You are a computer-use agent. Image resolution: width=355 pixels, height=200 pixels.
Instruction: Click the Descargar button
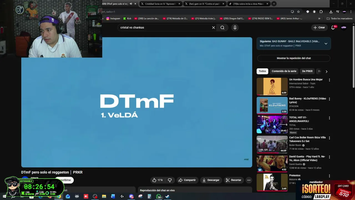[211, 180]
